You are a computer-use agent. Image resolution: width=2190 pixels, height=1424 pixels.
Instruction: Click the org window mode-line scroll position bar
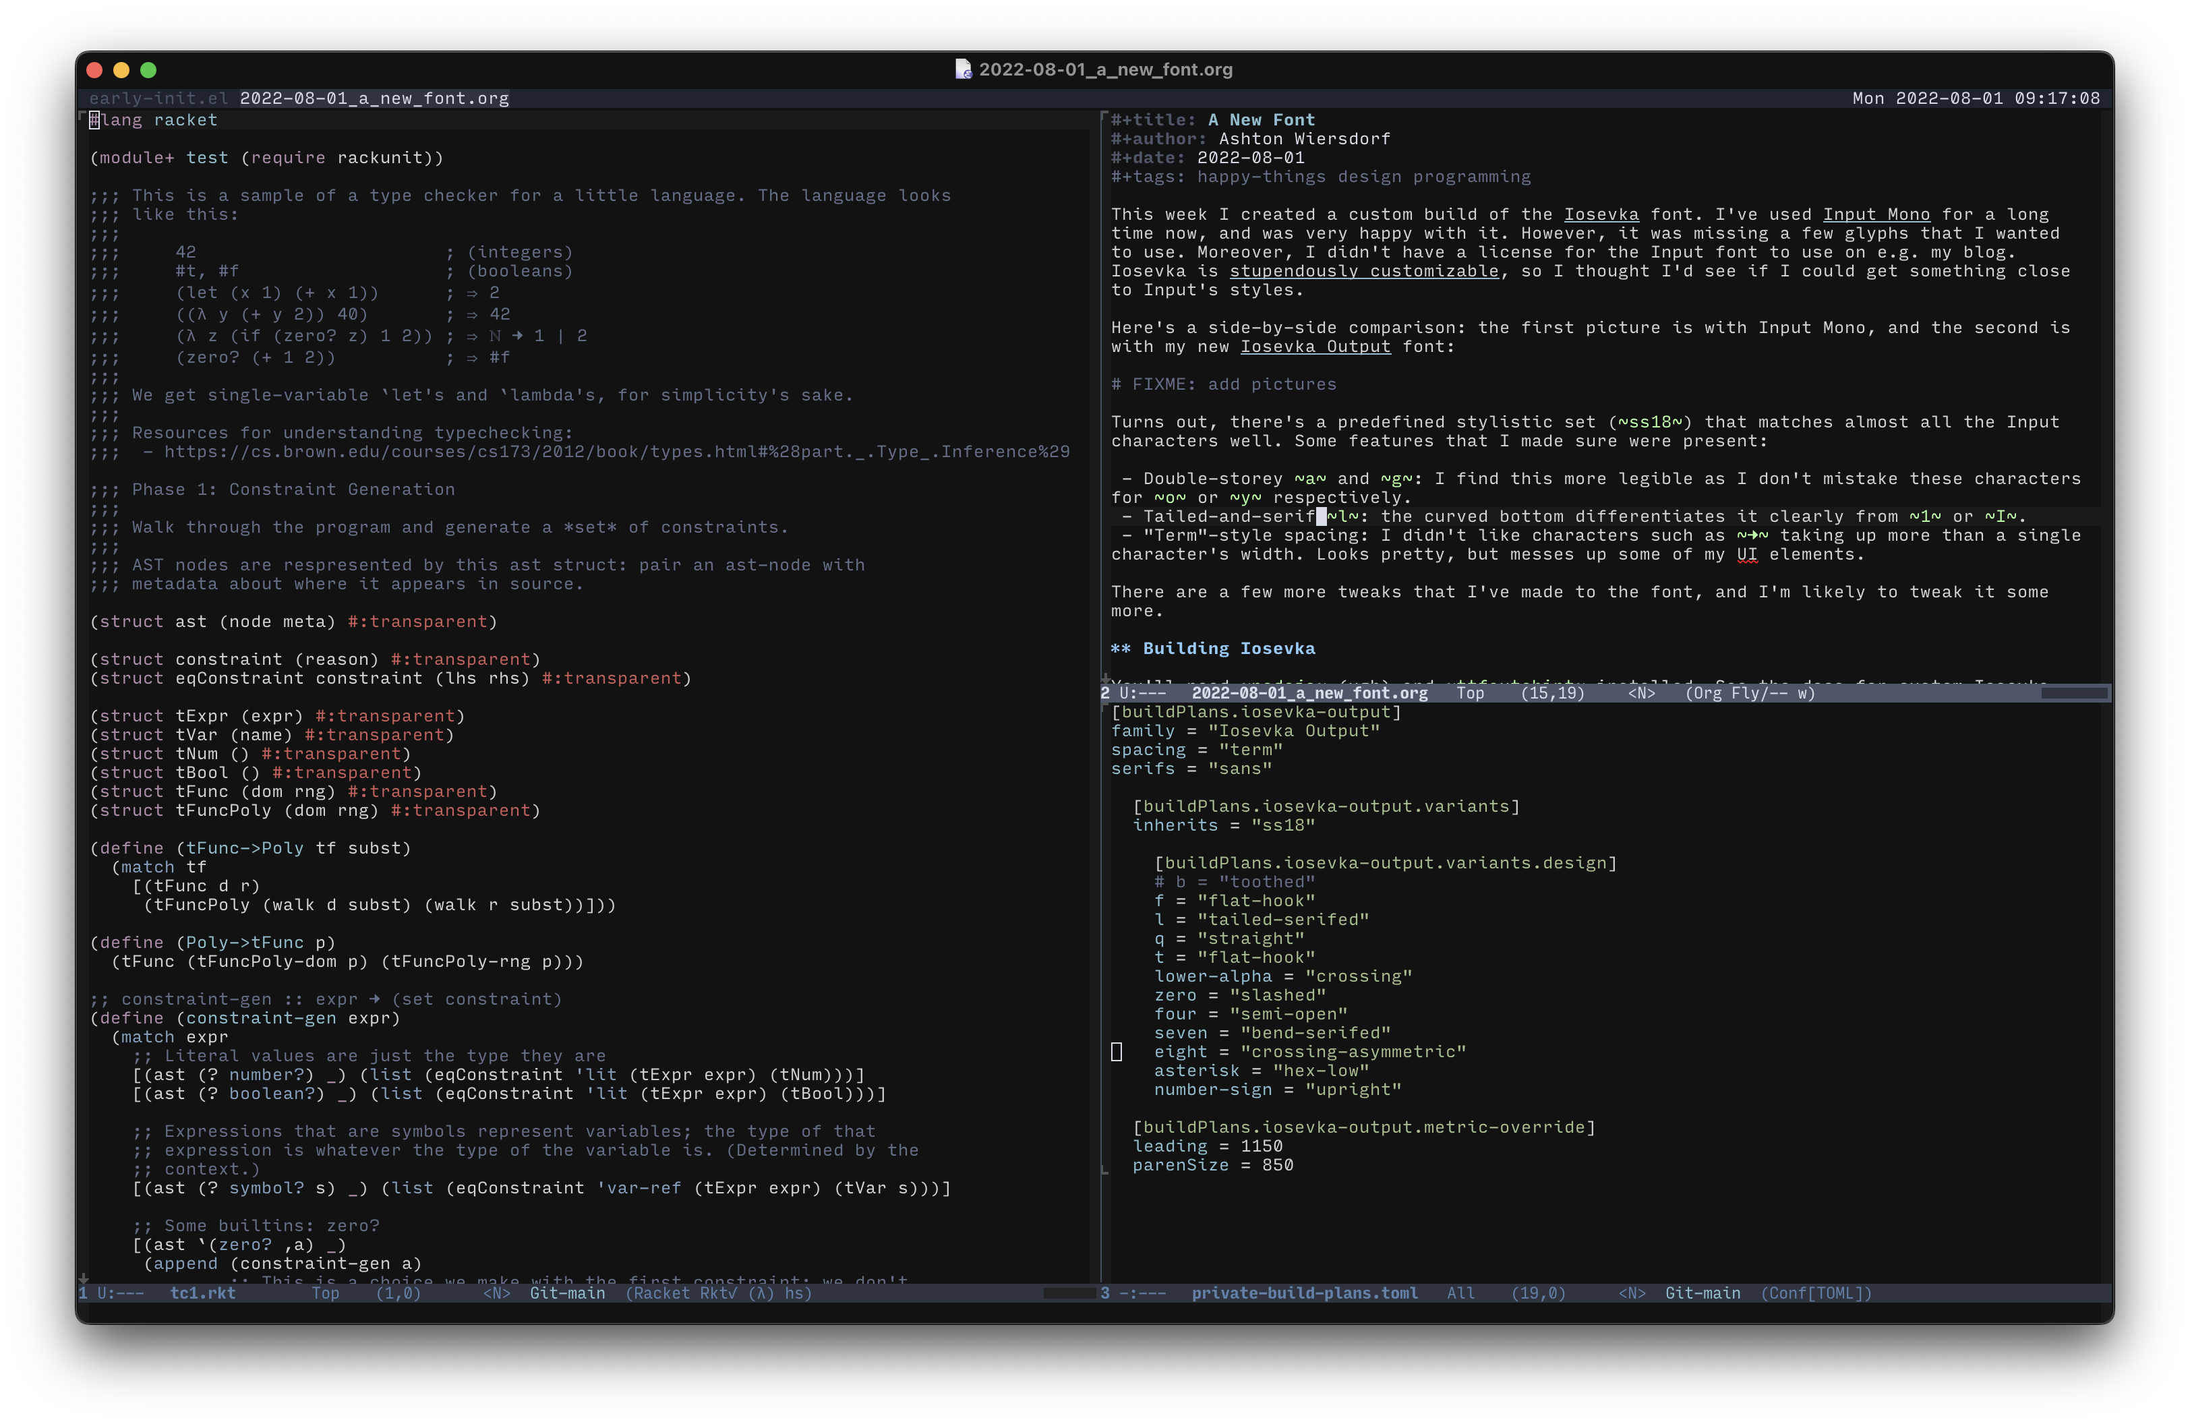click(2073, 694)
